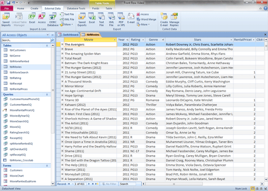Click the No Filter button
Screen dimensions: 268x191
[x=109, y=184]
